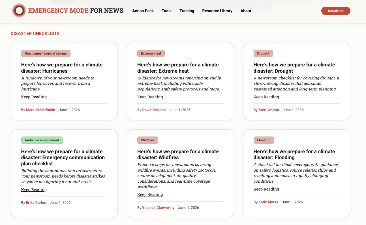Open the Hurricanes checklist article title
366x225 pixels.
coord(62,68)
